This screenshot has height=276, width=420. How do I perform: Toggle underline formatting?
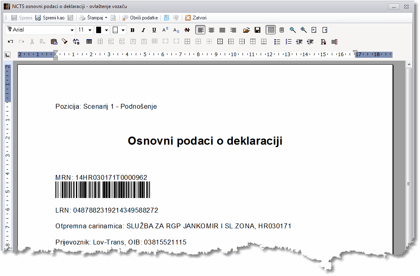pyautogui.click(x=154, y=30)
